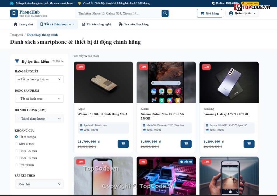Open Xiaomi Redmi Note 13 Pro+ 5G title
Screen dimensions: 277x196
(162, 116)
